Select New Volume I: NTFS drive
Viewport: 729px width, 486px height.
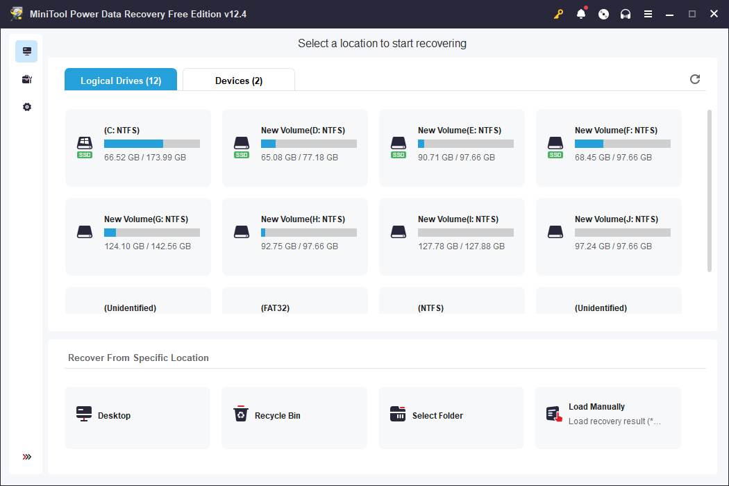click(x=451, y=236)
